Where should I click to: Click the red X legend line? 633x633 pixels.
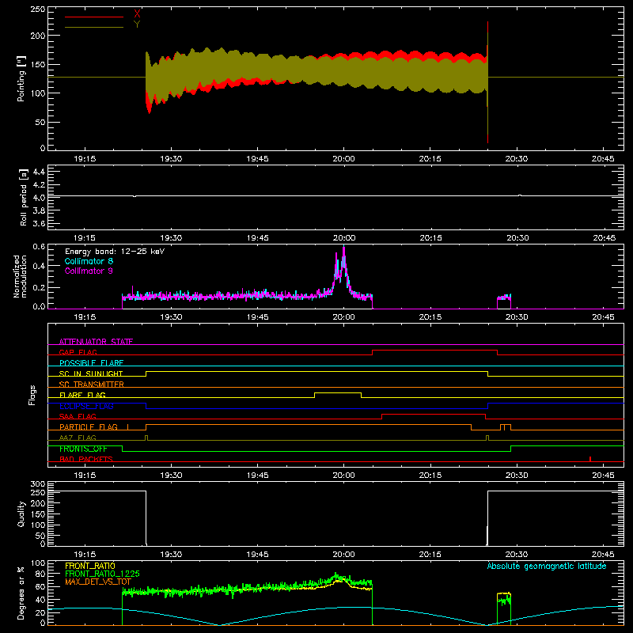click(x=94, y=17)
